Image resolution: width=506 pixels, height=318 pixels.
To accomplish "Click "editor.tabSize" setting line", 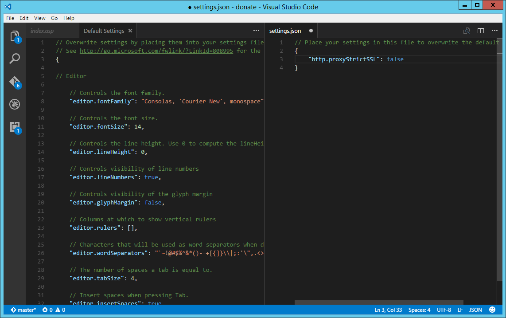I will [103, 278].
